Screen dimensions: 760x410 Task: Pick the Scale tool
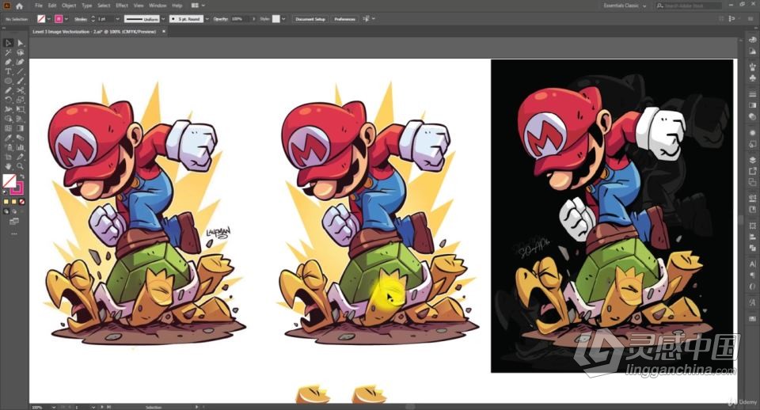pyautogui.click(x=21, y=100)
